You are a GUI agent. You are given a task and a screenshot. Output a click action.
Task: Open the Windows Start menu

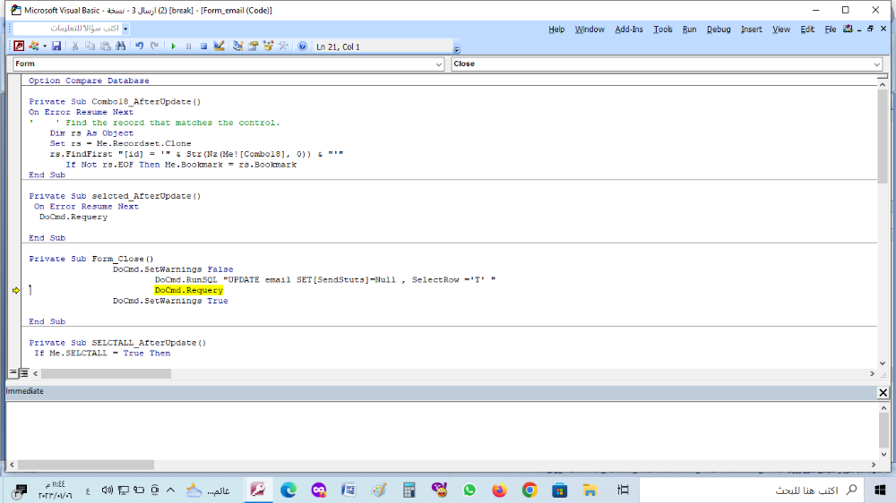point(880,490)
